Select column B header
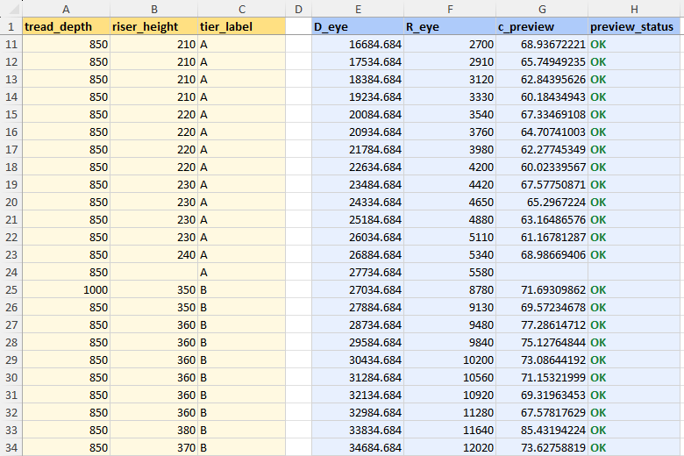The width and height of the screenshot is (684, 456). click(154, 9)
